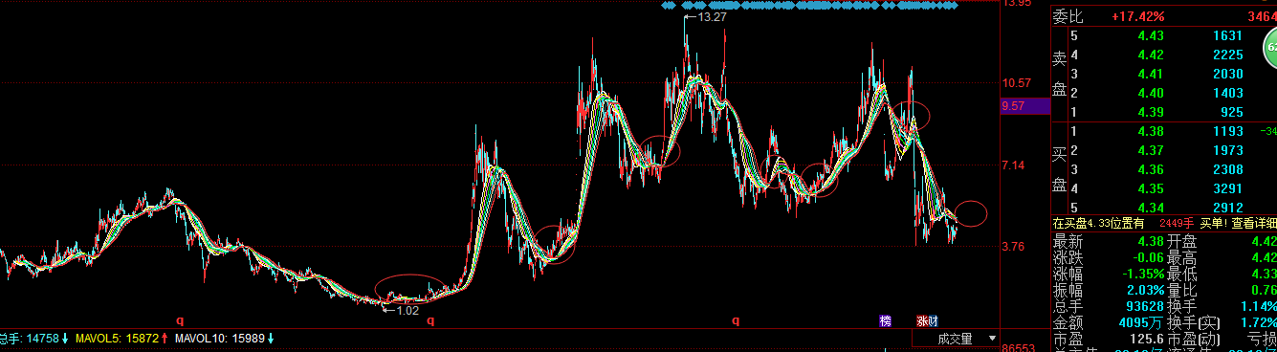Click the MAVOL10 down arrow indicator
The image size is (1277, 352).
tap(271, 338)
